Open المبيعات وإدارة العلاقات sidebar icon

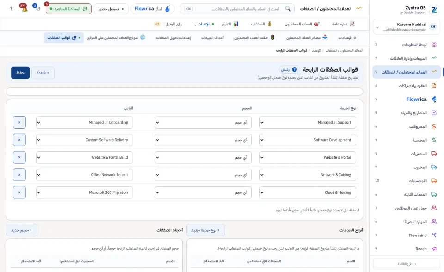[x=434, y=58]
